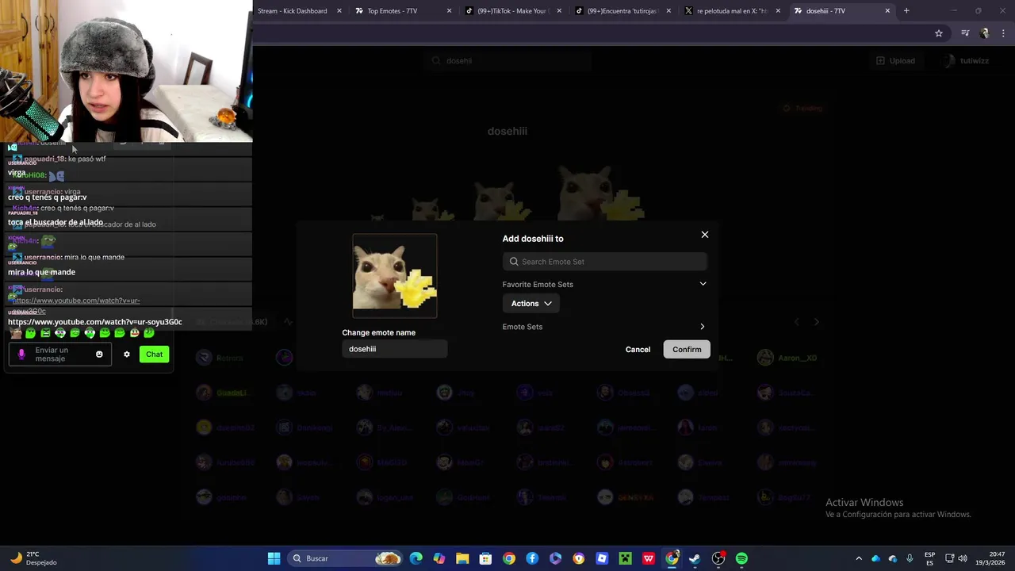Edit the Change emote name field
This screenshot has height=571, width=1015.
coord(395,349)
